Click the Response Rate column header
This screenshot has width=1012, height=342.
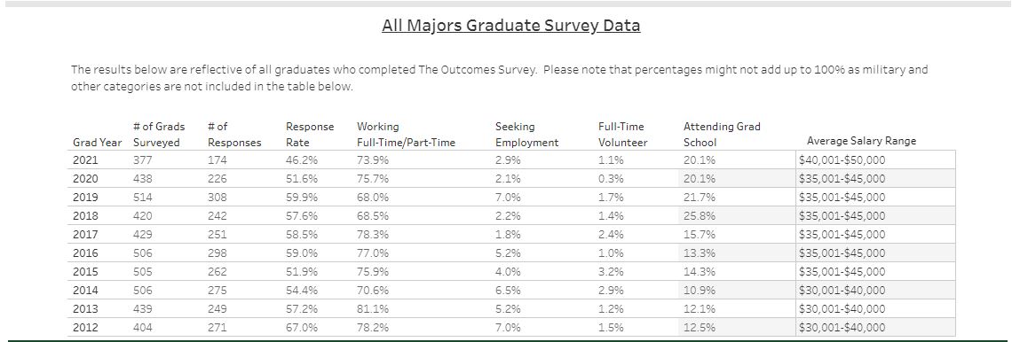[x=310, y=135]
